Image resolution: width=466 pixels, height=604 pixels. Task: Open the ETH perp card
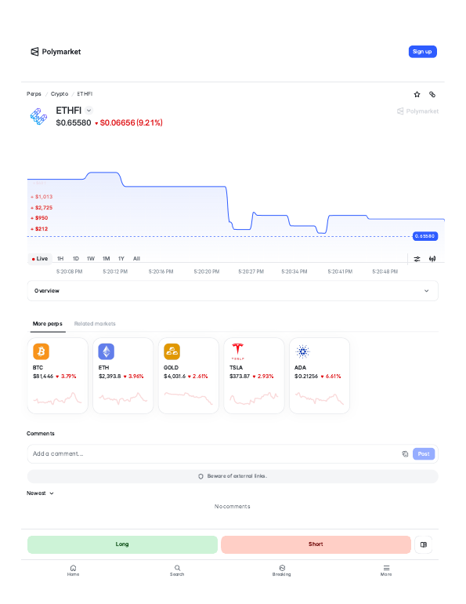123,376
